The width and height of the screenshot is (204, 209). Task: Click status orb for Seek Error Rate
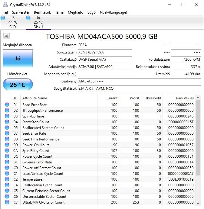7,133
